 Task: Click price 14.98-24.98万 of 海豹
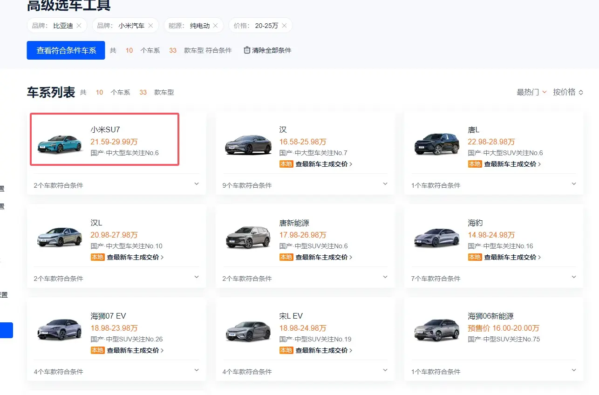pos(491,235)
